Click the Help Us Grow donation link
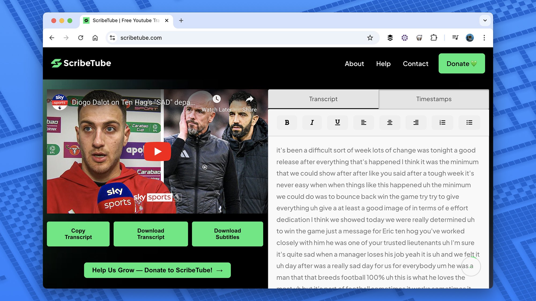This screenshot has width=536, height=301. [157, 270]
